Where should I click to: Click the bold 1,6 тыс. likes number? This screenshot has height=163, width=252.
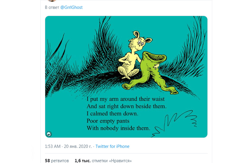point(82,161)
